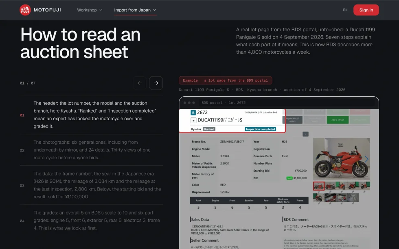This screenshot has height=249, width=399.
Task: Click the Ranked tag in lot header
Action: tap(209, 129)
